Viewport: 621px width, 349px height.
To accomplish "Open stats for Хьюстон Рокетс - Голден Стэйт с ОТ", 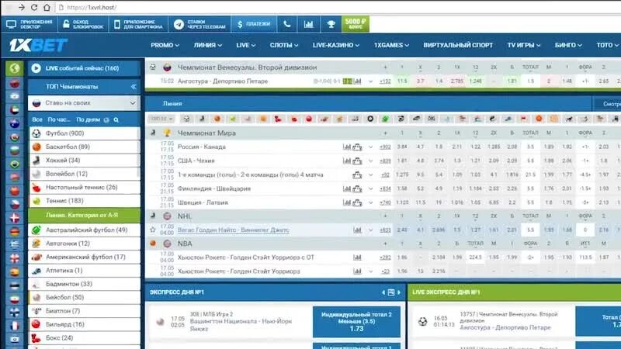I will pos(357,257).
